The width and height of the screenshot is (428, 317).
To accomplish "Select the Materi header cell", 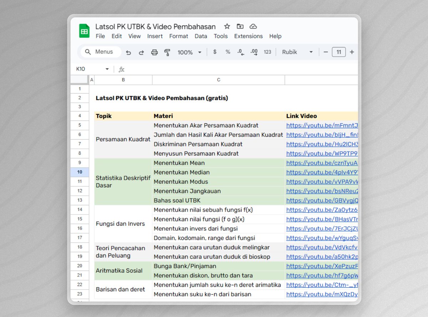I will [x=219, y=116].
